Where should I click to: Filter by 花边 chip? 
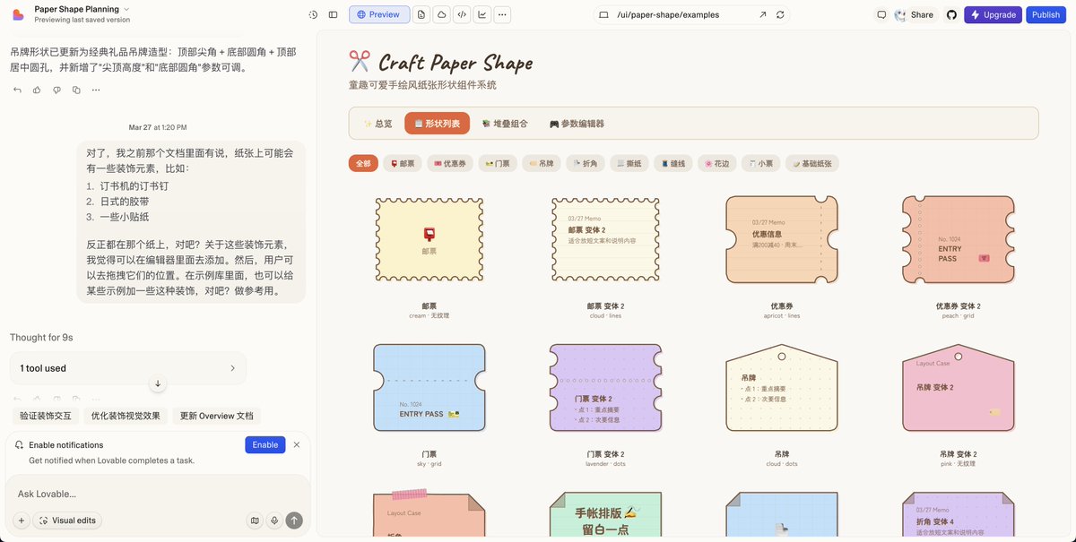716,164
